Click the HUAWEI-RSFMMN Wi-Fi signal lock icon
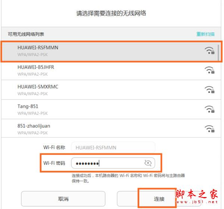224x209 pixels. pos(209,50)
